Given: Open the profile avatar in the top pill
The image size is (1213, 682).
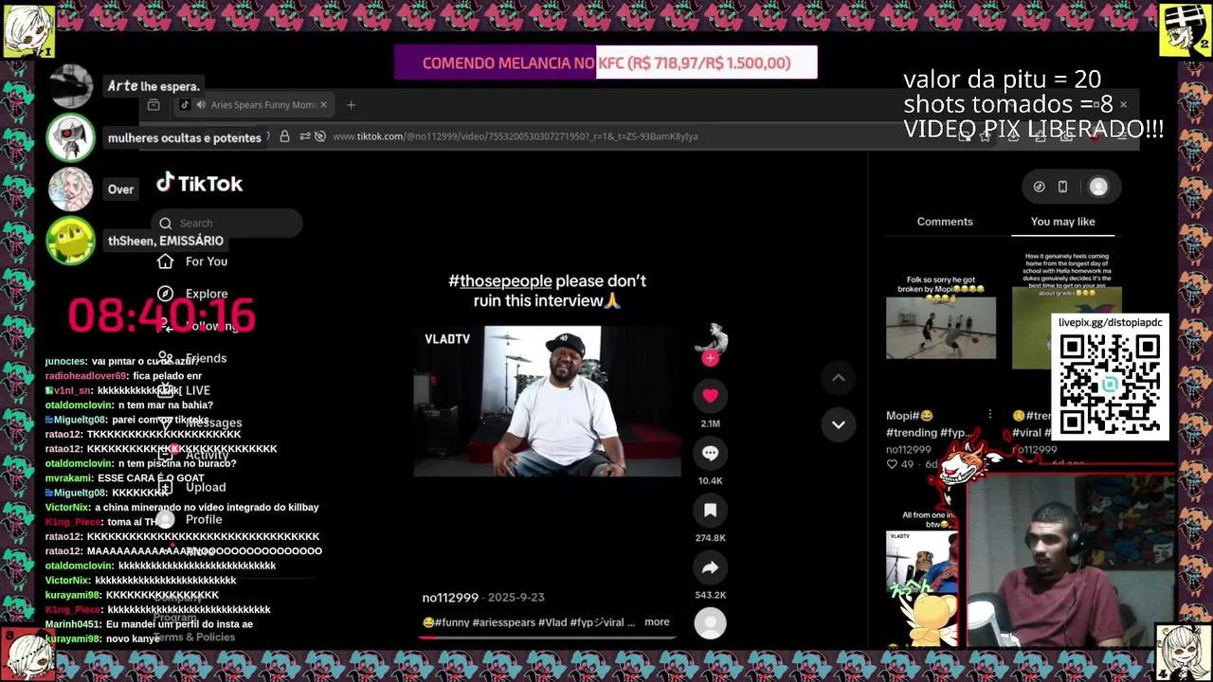Looking at the screenshot, I should tap(1098, 187).
